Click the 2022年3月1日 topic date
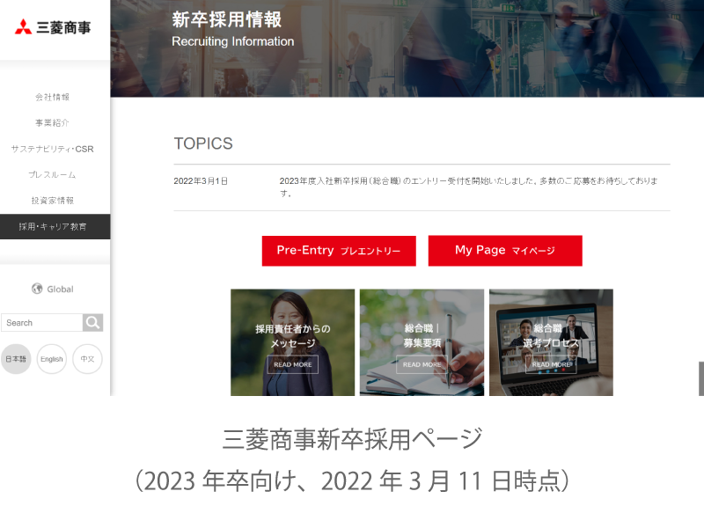The image size is (704, 528). [x=201, y=181]
